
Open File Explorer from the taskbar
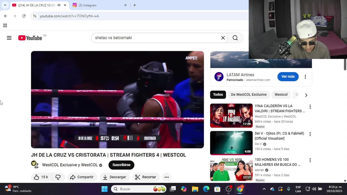[195, 189]
